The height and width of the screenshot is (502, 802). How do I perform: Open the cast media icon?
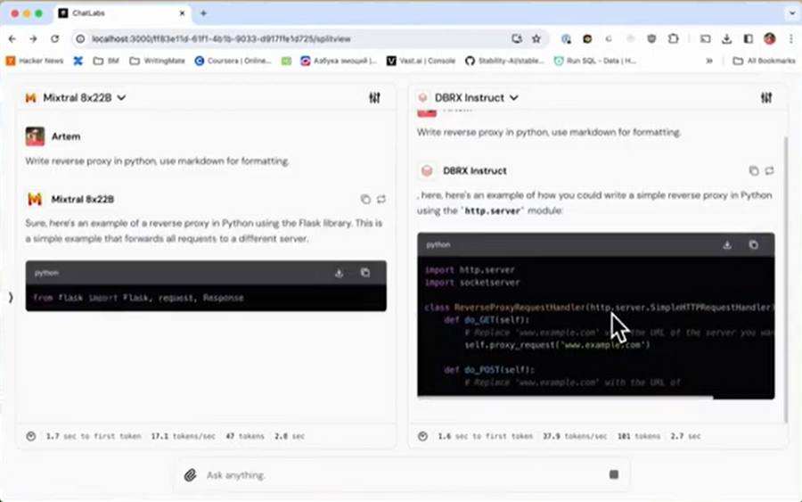[x=706, y=39]
